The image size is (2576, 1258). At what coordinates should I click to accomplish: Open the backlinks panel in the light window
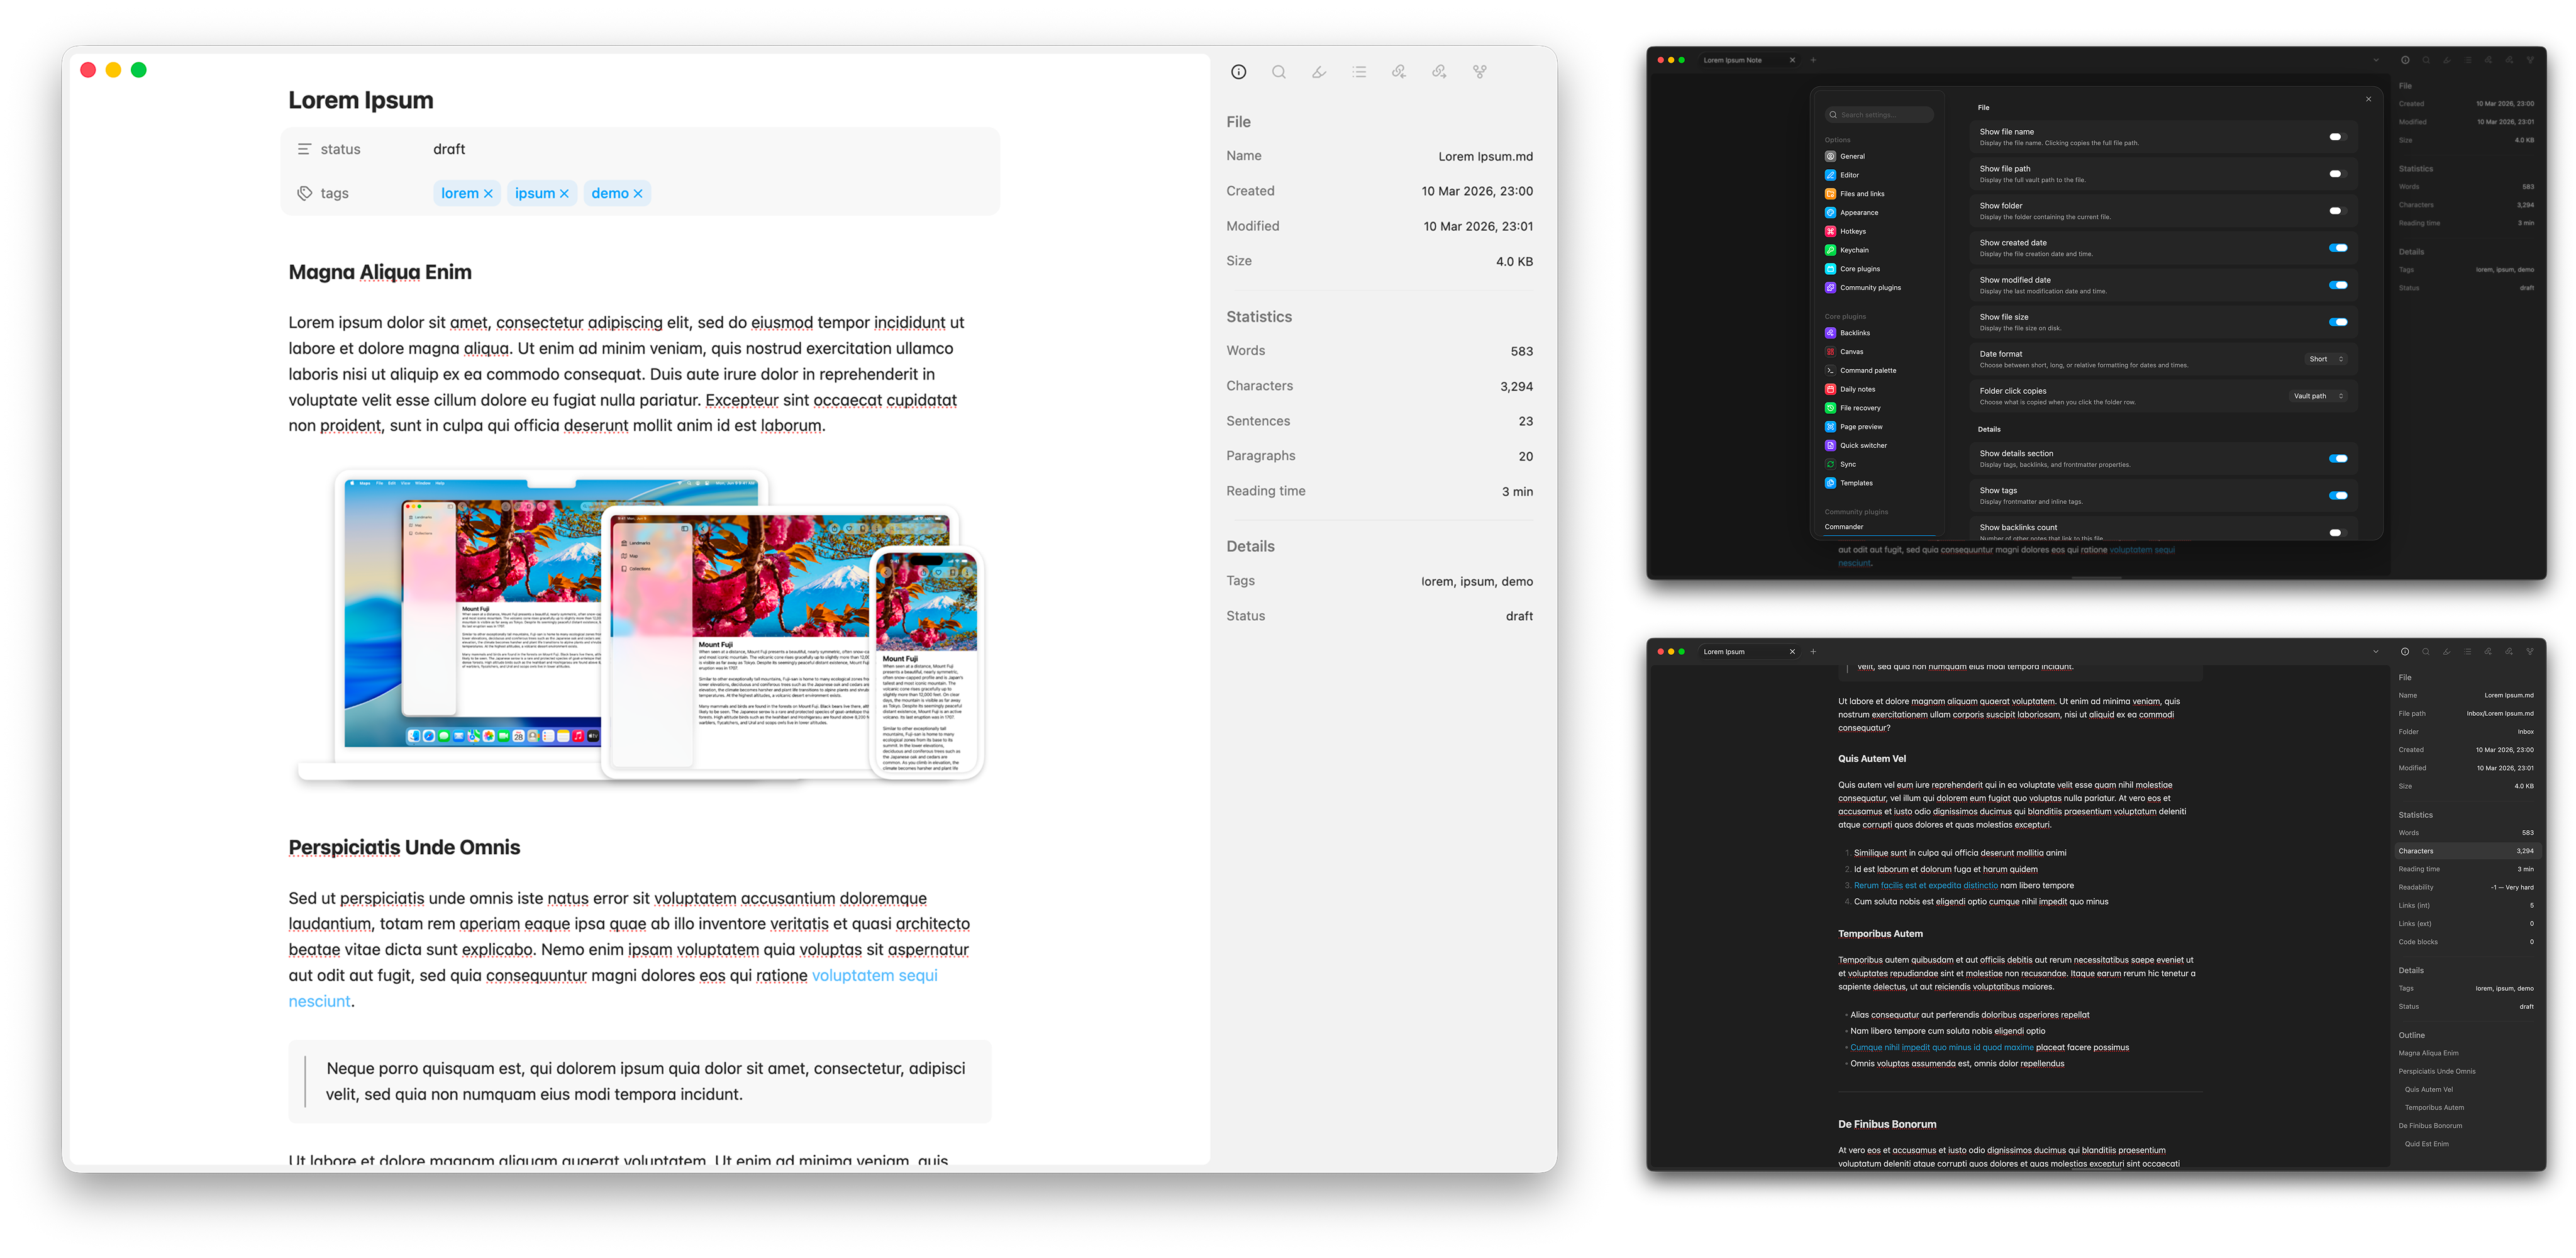click(1399, 72)
